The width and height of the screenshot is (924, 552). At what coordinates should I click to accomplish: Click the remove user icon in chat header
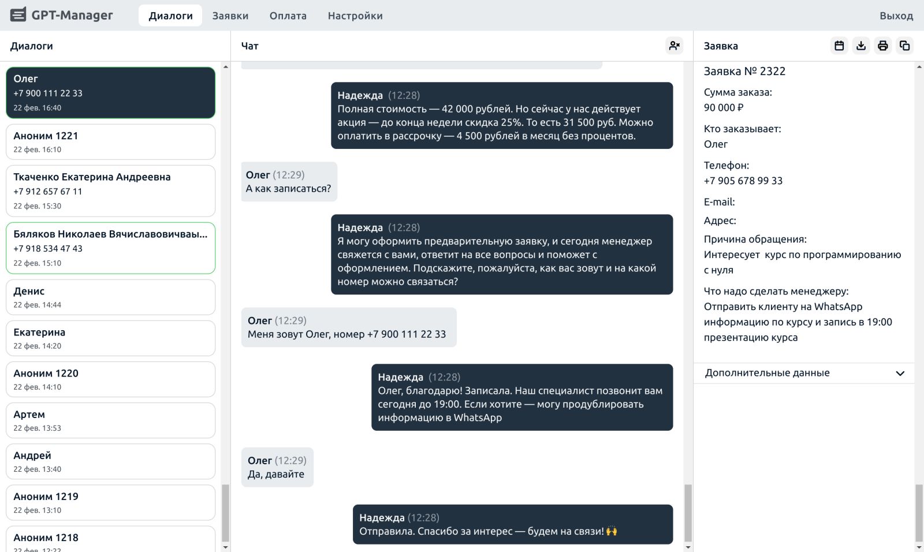pos(674,46)
